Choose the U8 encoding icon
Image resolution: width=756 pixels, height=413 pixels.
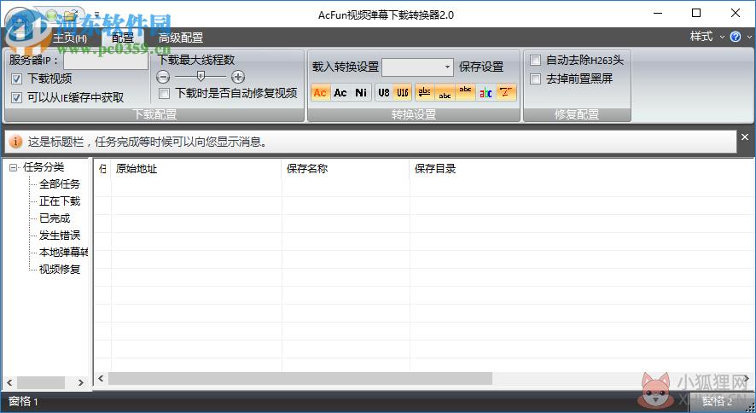(384, 92)
